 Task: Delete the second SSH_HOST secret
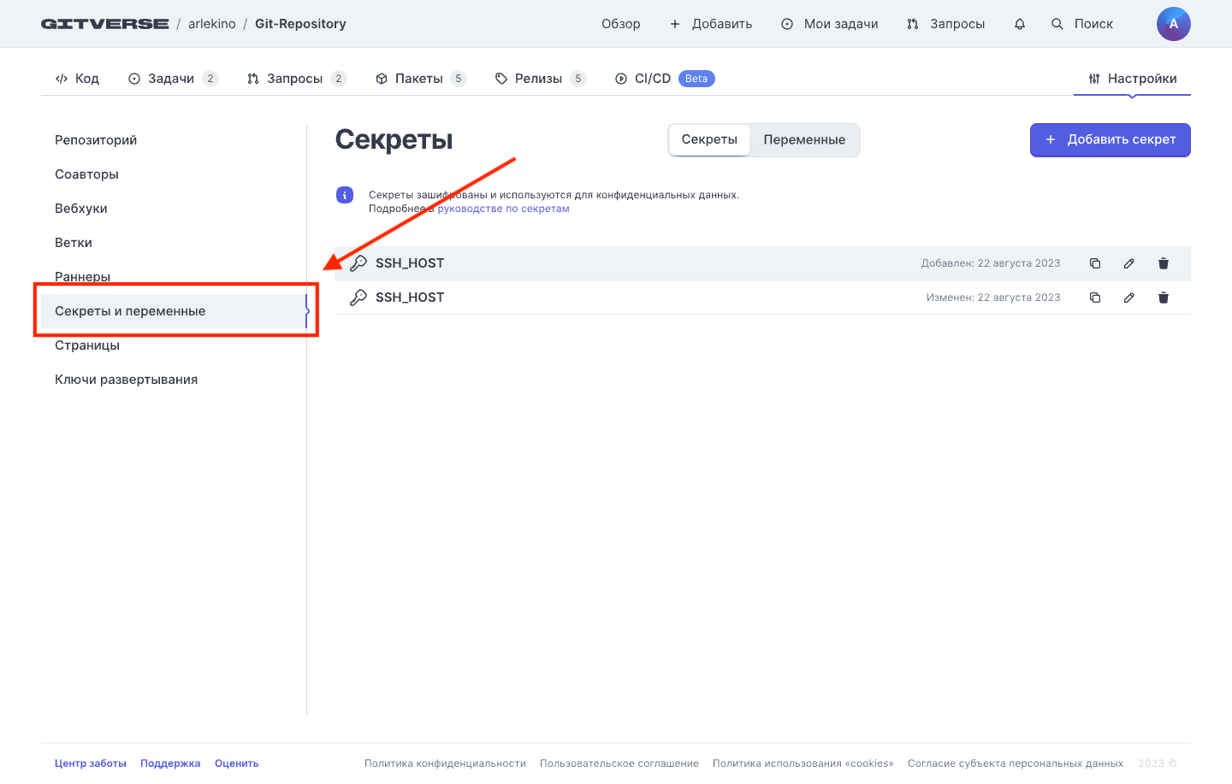(1163, 298)
